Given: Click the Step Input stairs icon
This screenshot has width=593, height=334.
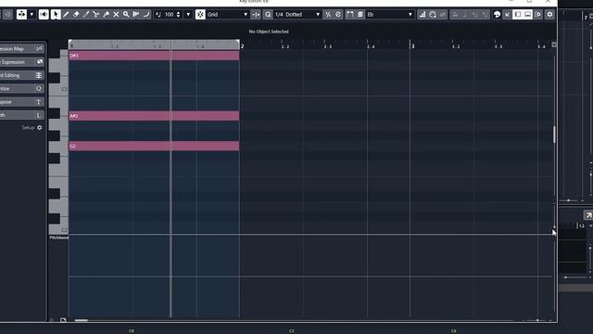Looking at the screenshot, I should (423, 15).
